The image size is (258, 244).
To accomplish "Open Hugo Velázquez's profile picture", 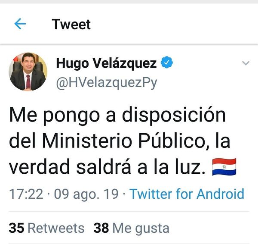I will tap(28, 72).
